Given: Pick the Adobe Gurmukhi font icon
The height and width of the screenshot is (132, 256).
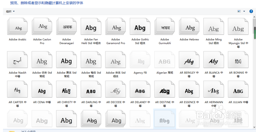Looking at the screenshot, I should click(x=165, y=26).
